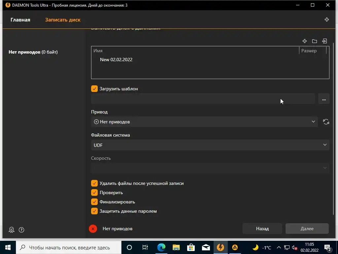Toggle the Проверить checkbox
Image resolution: width=338 pixels, height=254 pixels.
94,192
